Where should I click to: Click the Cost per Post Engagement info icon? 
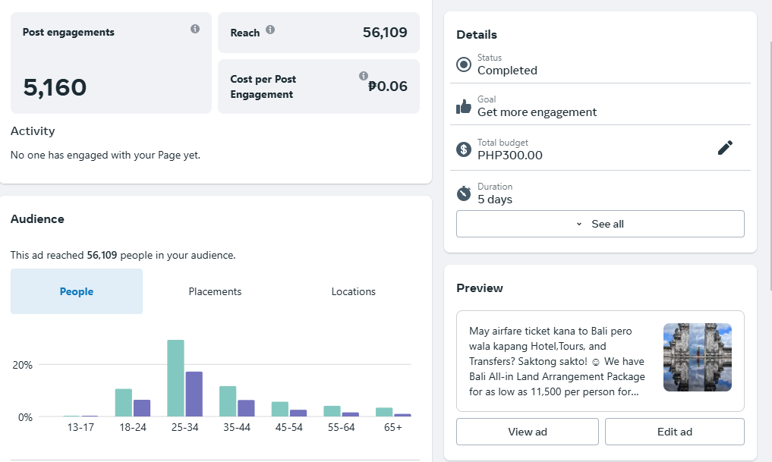[x=364, y=76]
